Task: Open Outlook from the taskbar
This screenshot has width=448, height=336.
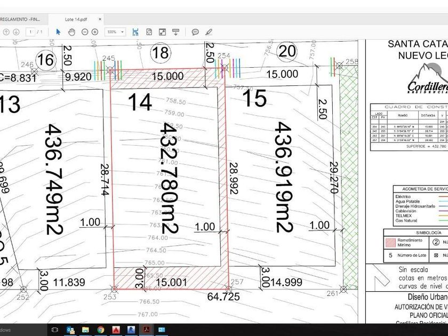Action: (x=71, y=330)
